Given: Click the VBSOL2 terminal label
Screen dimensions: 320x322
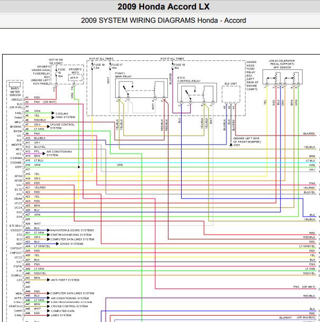Looking at the screenshot, I should point(16,100).
